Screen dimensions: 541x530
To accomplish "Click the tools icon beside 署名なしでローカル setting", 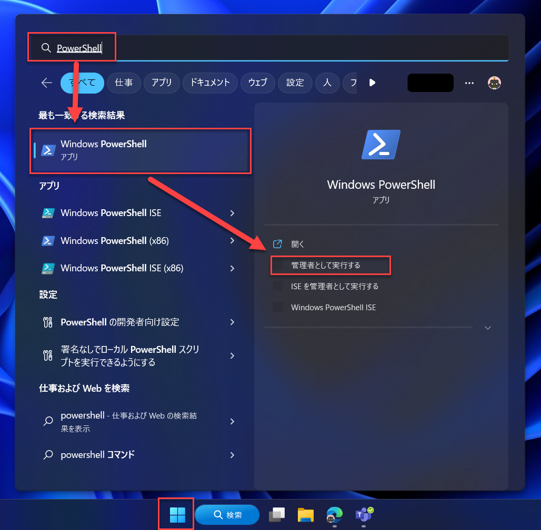I will (x=47, y=355).
